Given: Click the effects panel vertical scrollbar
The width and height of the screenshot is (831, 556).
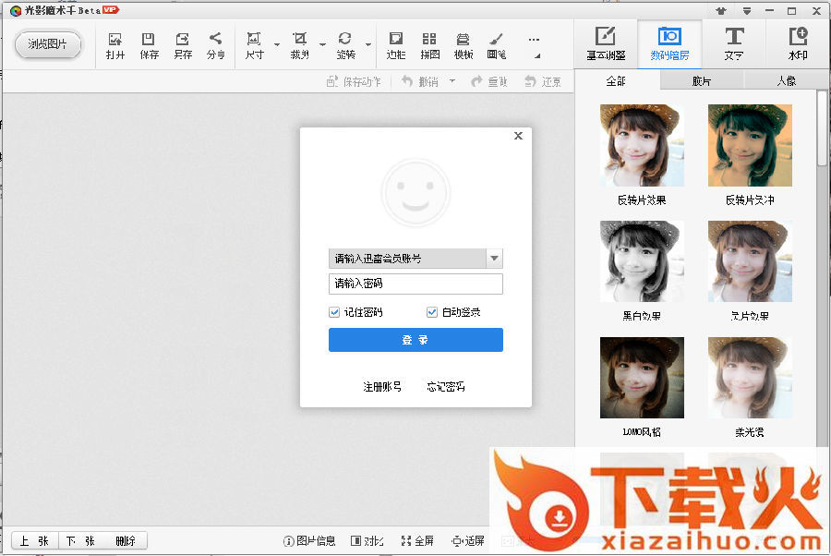Looking at the screenshot, I should coord(822,129).
